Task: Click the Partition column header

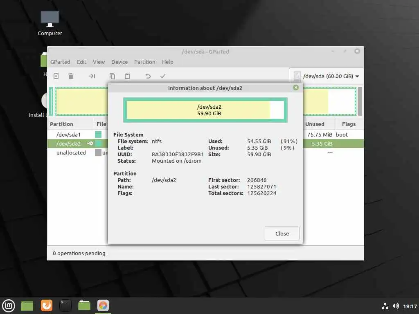Action: point(70,124)
